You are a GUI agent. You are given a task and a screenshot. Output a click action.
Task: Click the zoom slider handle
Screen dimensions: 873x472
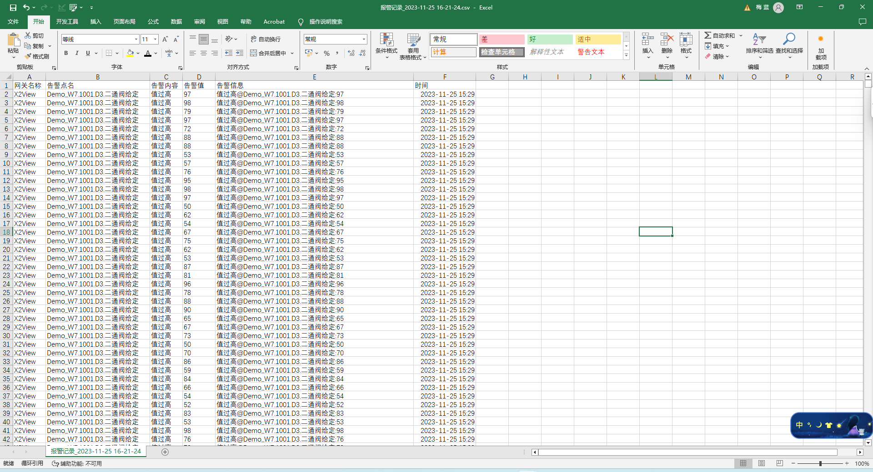pyautogui.click(x=820, y=463)
